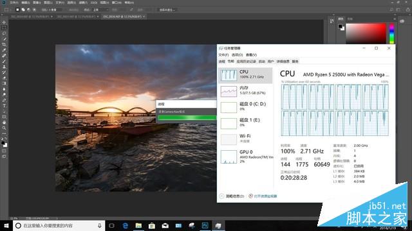Select the Clone Stamp tool
412x231 pixels.
[x=4, y=67]
